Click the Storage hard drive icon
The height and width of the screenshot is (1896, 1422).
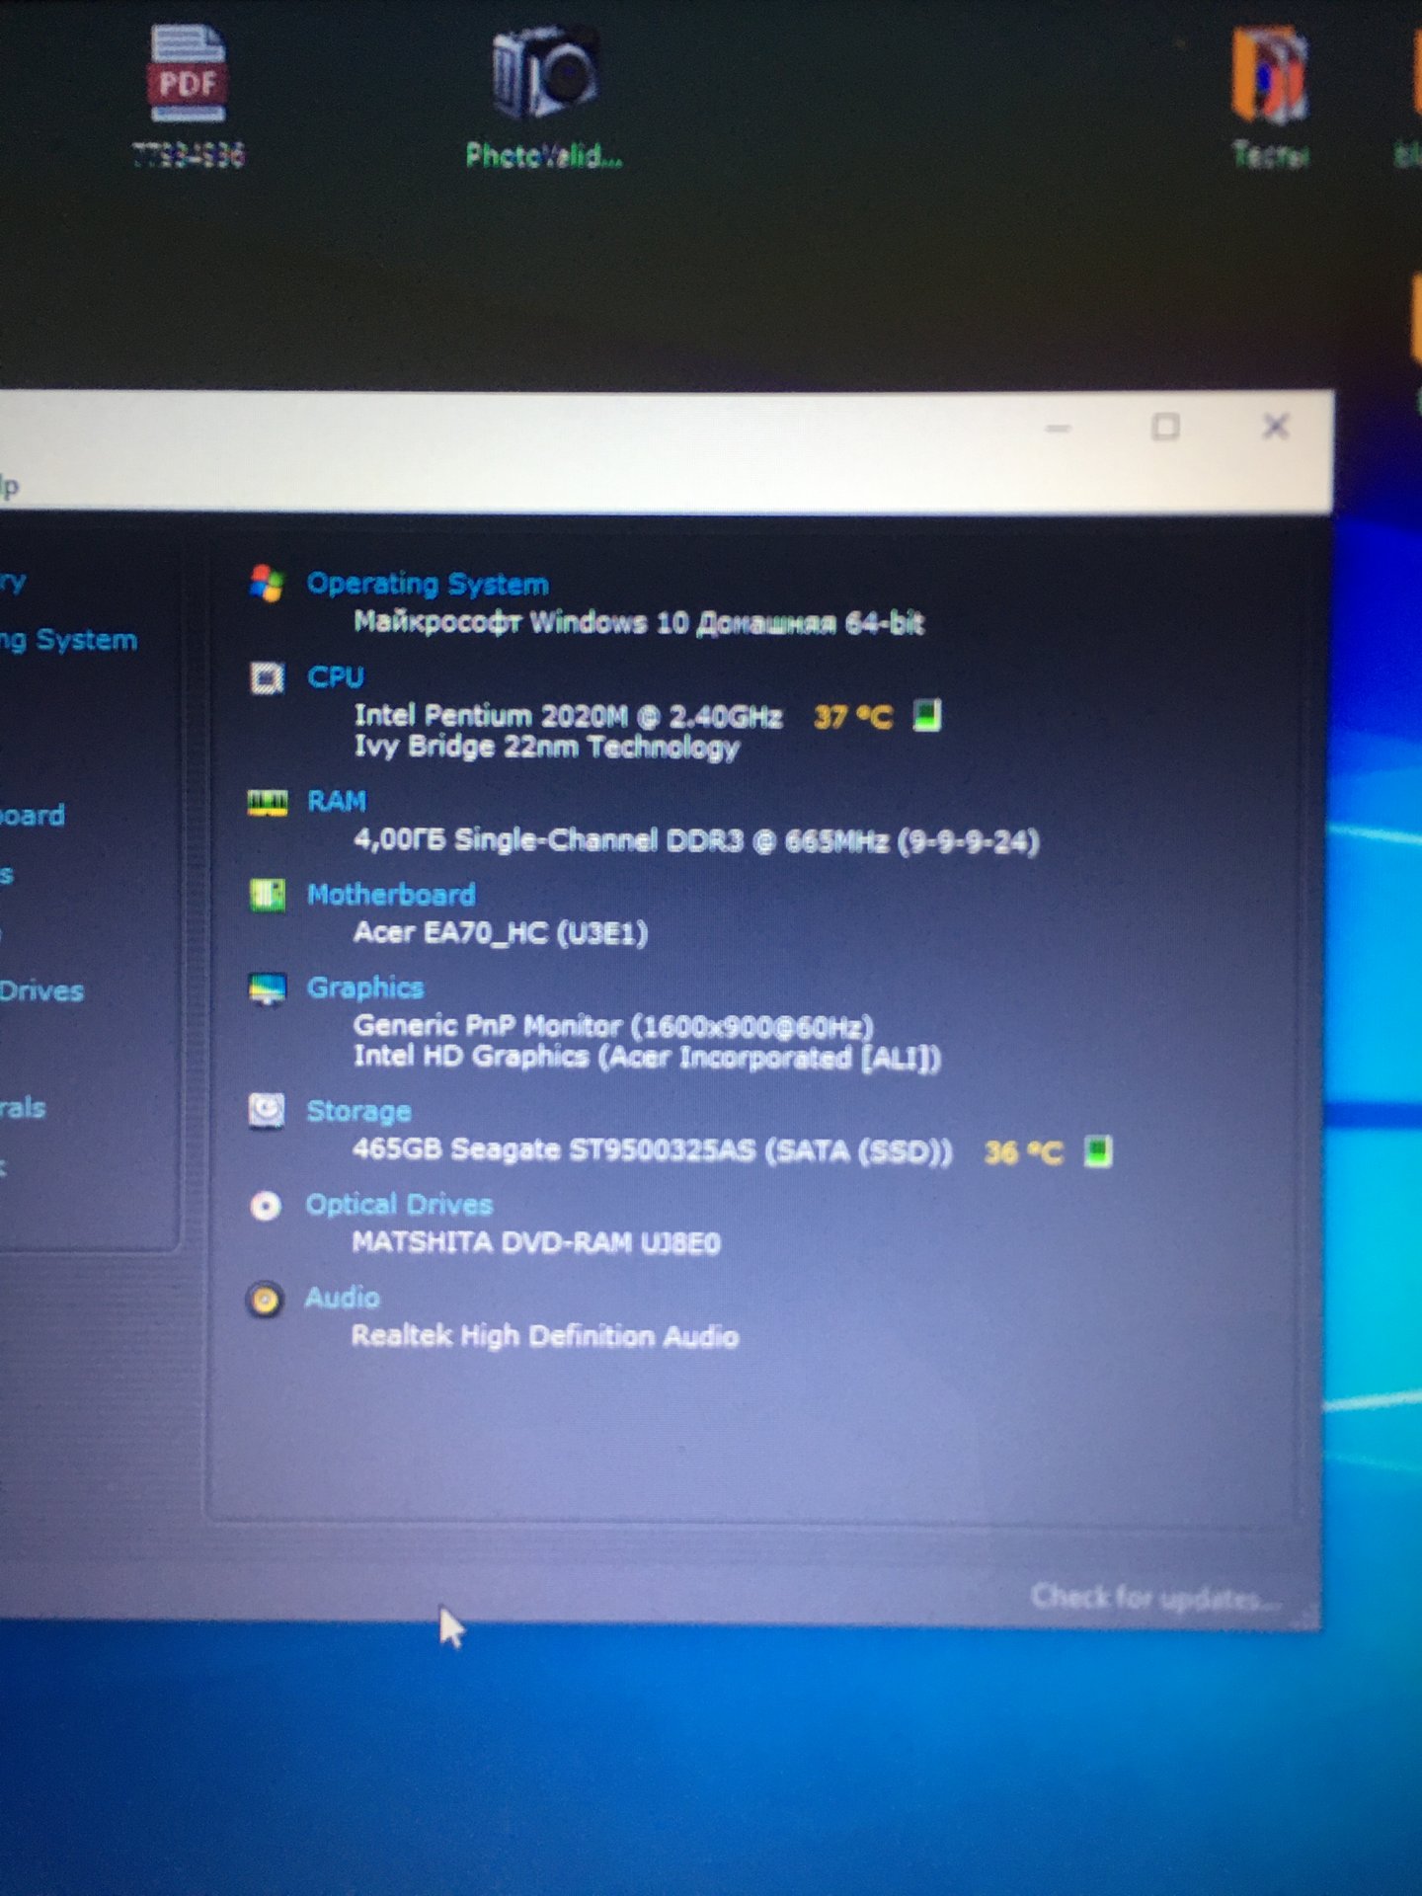click(x=267, y=1111)
